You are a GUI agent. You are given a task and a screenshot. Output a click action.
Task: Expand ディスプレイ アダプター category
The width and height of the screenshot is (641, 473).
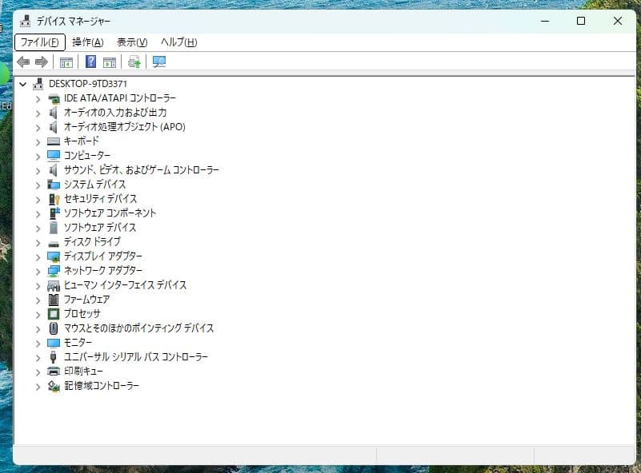37,256
